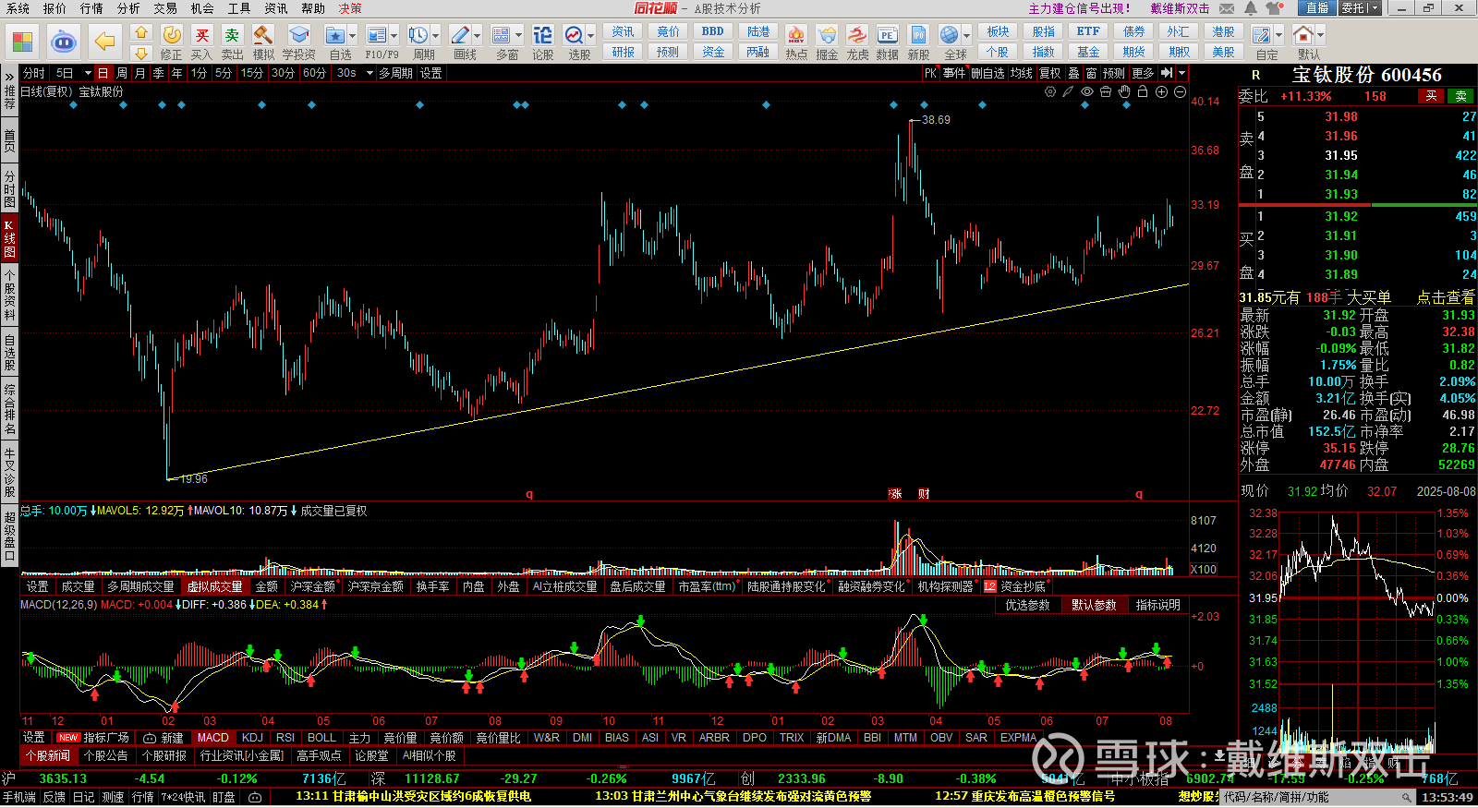The image size is (1478, 808).
Task: Click the ETF button
Action: click(x=1088, y=31)
